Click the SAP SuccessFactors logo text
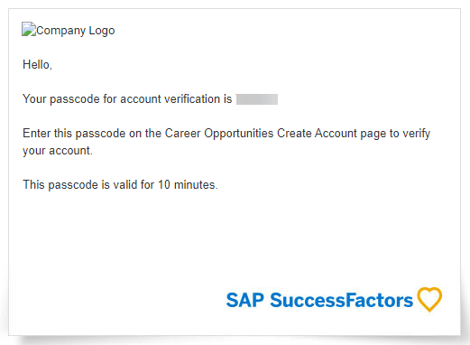This screenshot has width=470, height=345. (x=319, y=301)
